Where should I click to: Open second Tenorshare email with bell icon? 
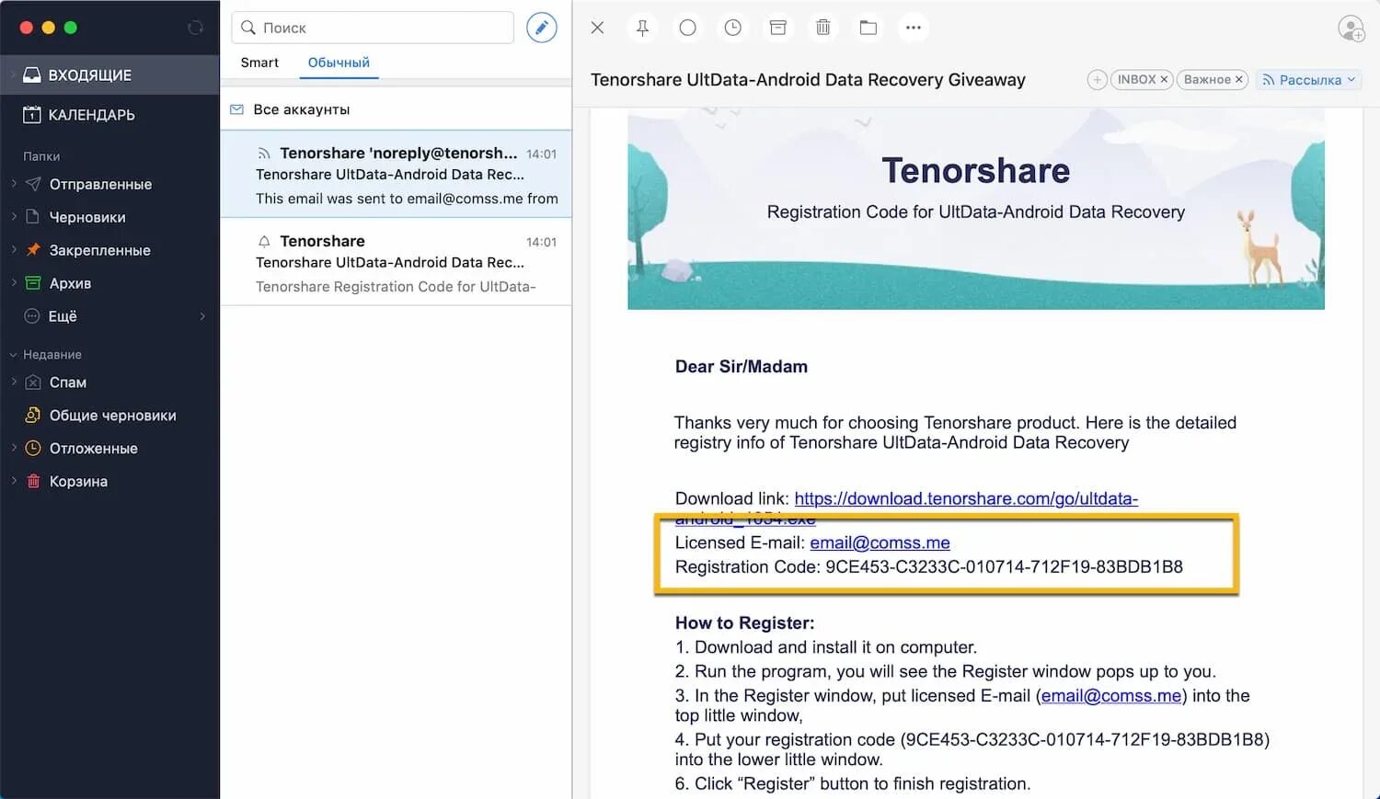[x=396, y=263]
